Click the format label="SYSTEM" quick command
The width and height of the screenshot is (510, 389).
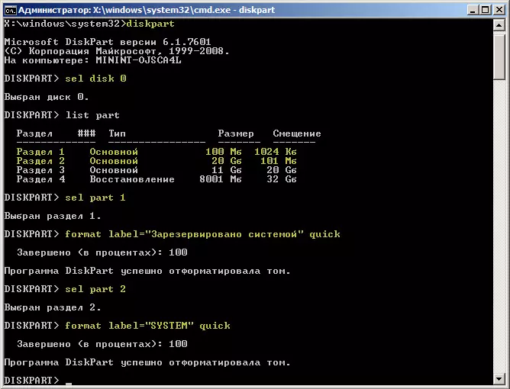coord(147,326)
